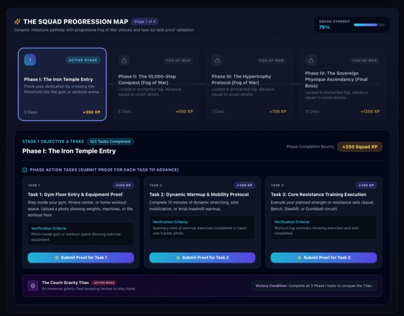Submit proof for Task 3
This screenshot has height=316, width=404.
(323, 258)
